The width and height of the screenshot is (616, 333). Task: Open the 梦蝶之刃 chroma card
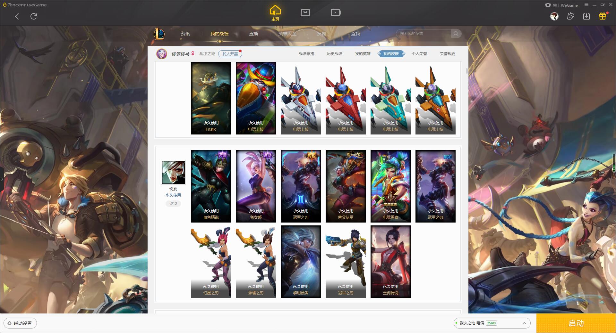coord(256,262)
